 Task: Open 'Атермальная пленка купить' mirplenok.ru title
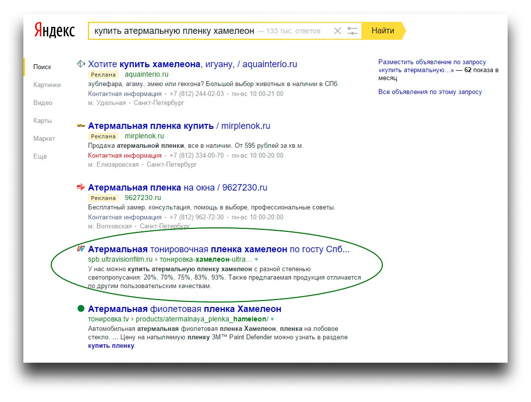[179, 126]
